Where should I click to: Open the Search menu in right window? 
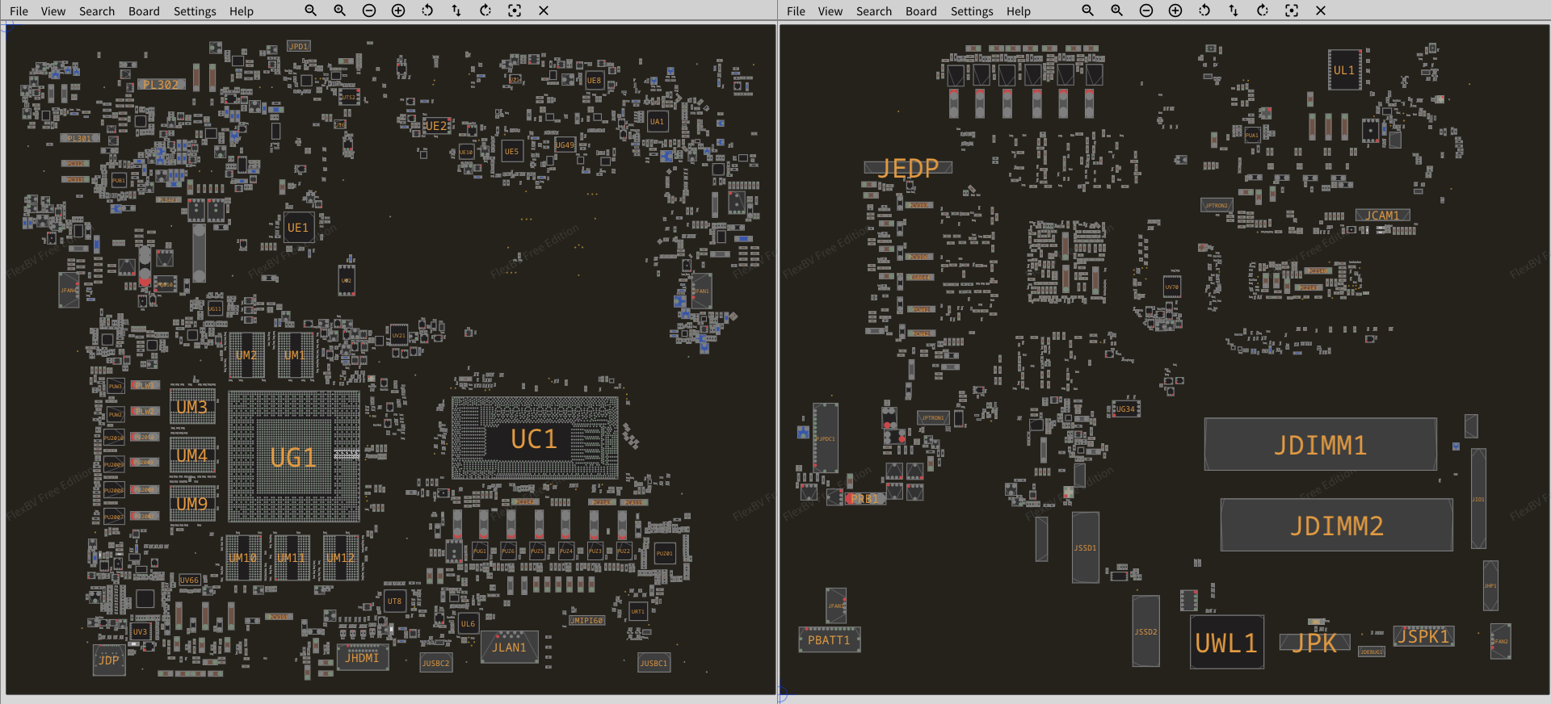tap(874, 11)
